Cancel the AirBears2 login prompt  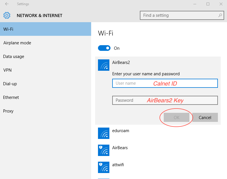point(205,117)
